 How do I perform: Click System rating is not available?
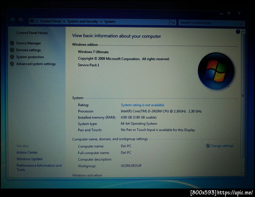[x=142, y=105]
